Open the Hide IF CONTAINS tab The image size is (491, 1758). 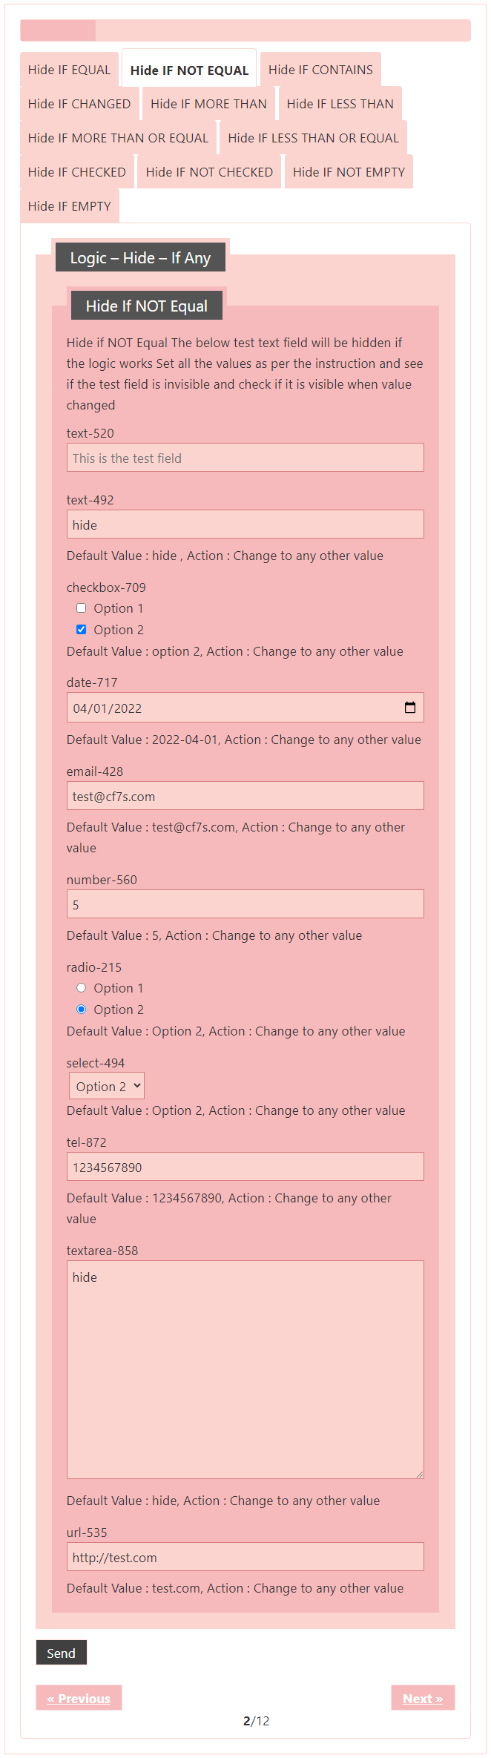point(320,70)
